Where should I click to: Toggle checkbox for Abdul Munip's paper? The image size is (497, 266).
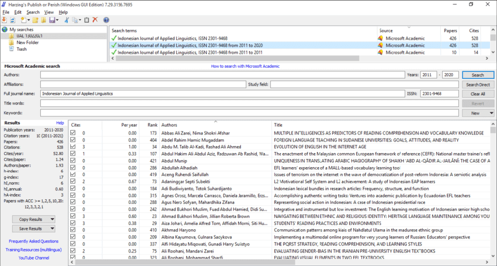(73, 161)
